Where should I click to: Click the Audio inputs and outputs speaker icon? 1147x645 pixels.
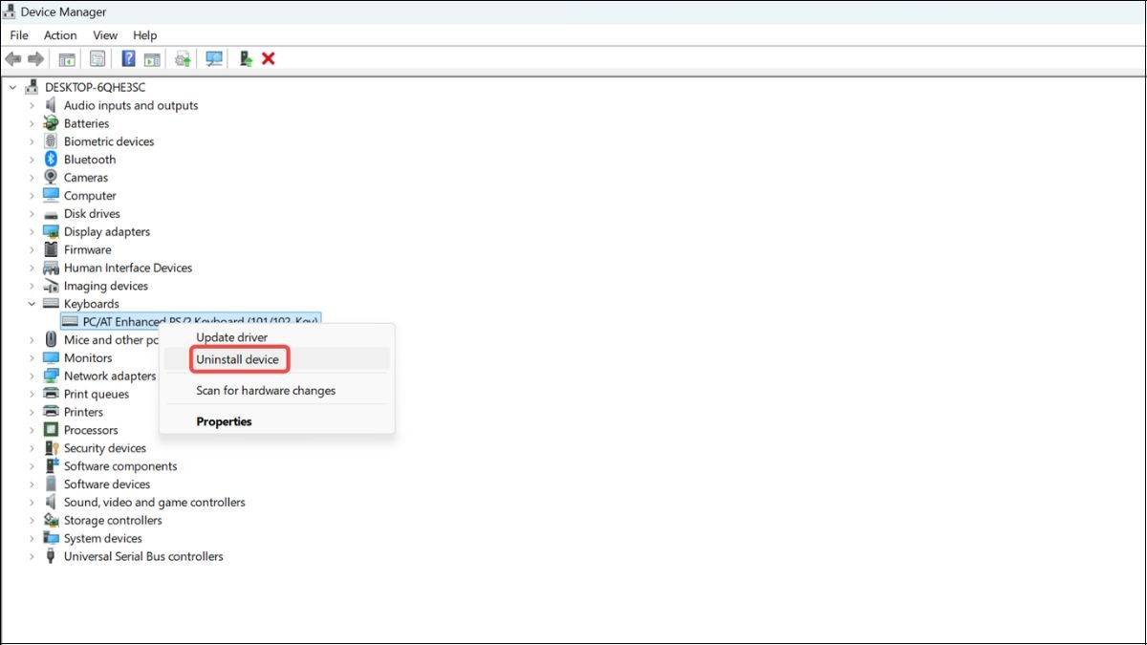(x=51, y=105)
